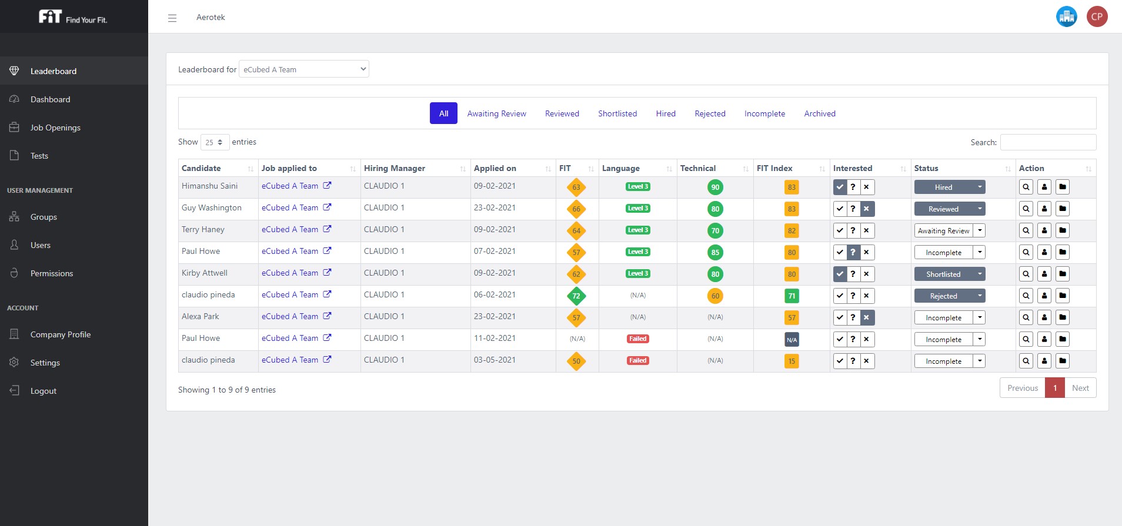
Task: Open external link icon beside Kirby Attwell's job
Action: coord(327,273)
